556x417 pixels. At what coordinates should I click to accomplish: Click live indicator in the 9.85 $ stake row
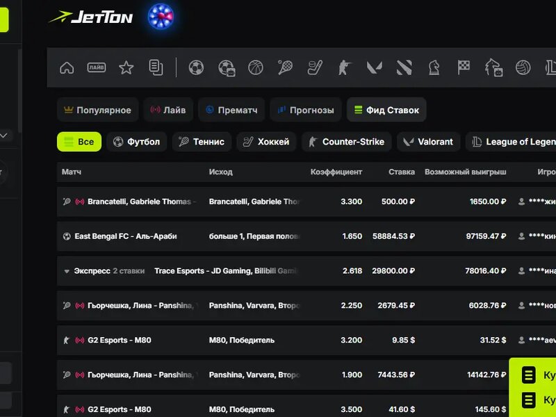coord(80,341)
